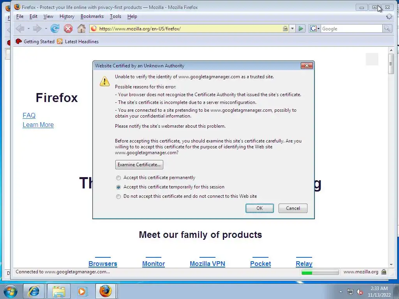Click the Latest Headlines feed icon
Screen dimensions: 399x299
tap(60, 41)
